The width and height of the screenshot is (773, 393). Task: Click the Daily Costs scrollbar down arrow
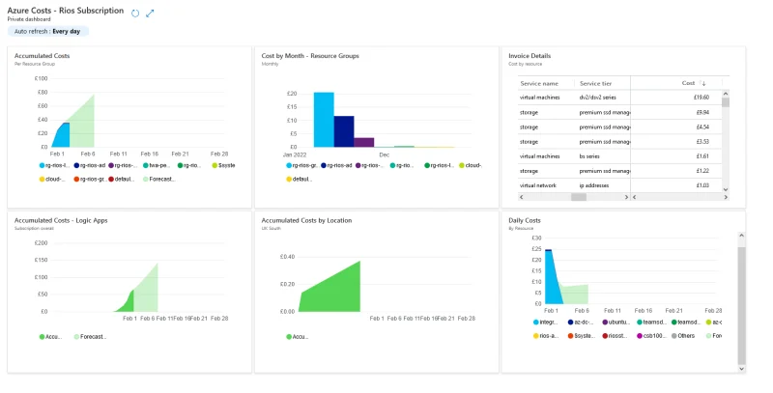741,368
